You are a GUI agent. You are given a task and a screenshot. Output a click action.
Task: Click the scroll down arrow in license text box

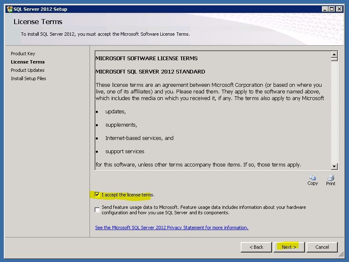pyautogui.click(x=334, y=167)
